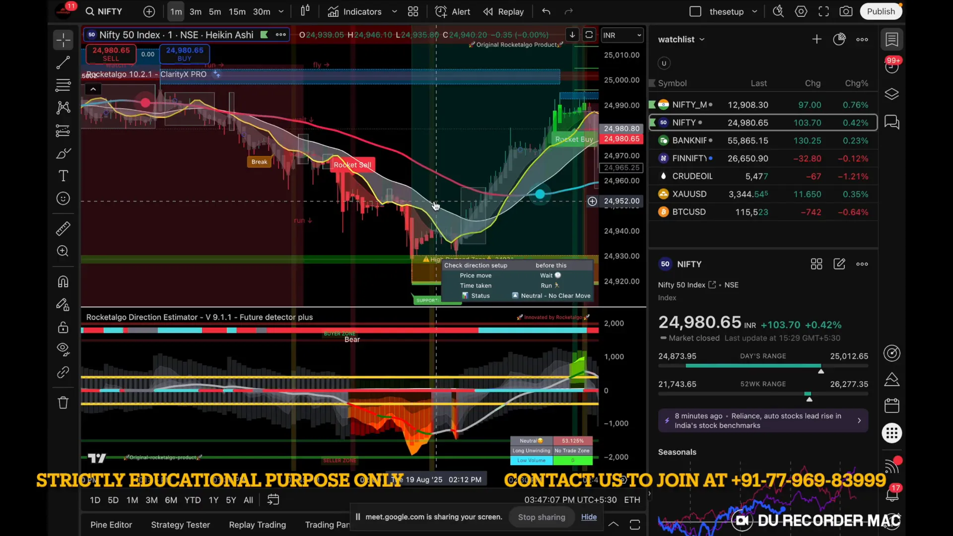
Task: Select BTCUSD row in watchlist
Action: pyautogui.click(x=763, y=212)
